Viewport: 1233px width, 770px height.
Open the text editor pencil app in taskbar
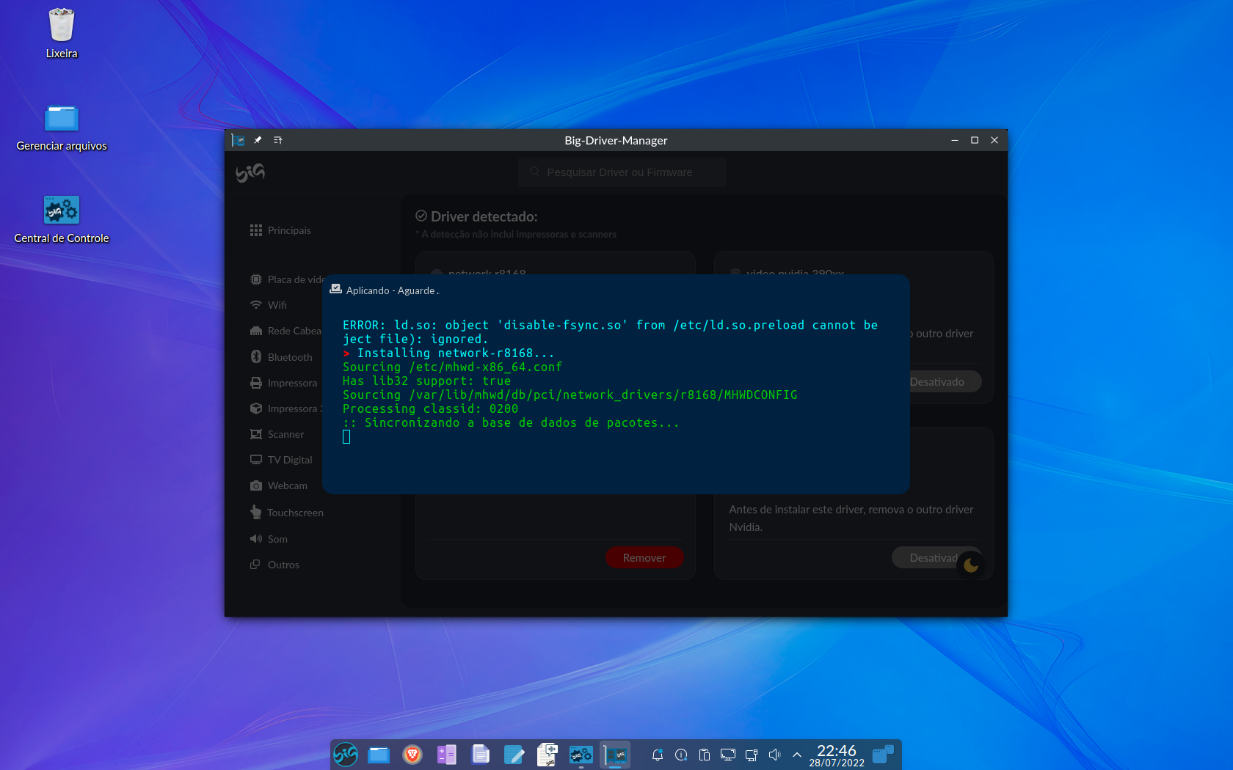[514, 755]
